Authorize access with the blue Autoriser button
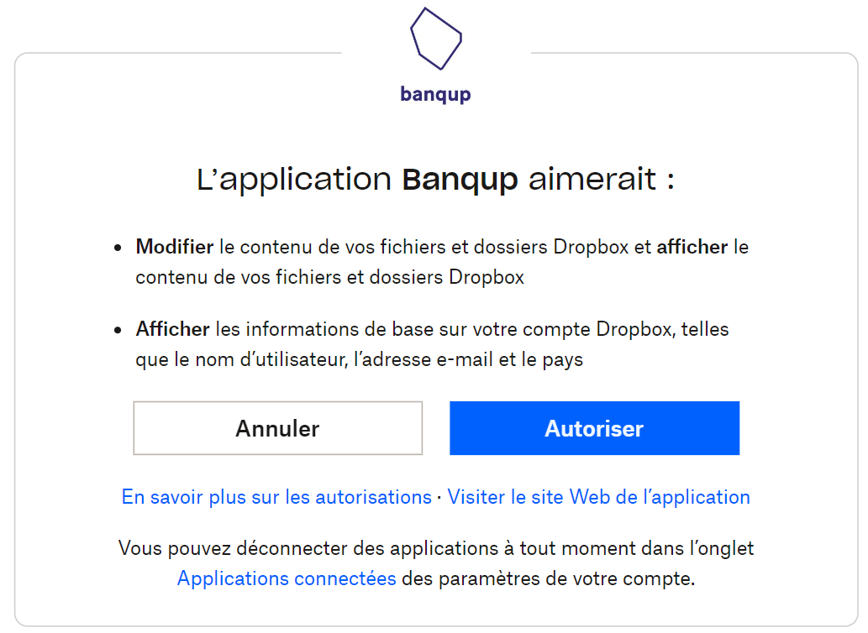868x633 pixels. coord(595,428)
